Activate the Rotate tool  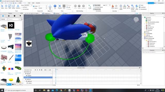(13, 7)
